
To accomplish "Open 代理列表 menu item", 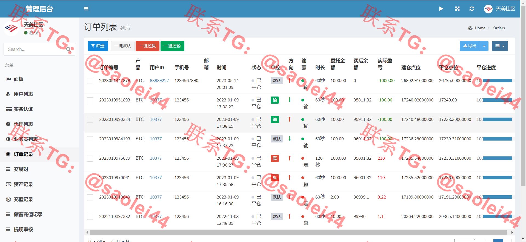I will click(x=39, y=124).
